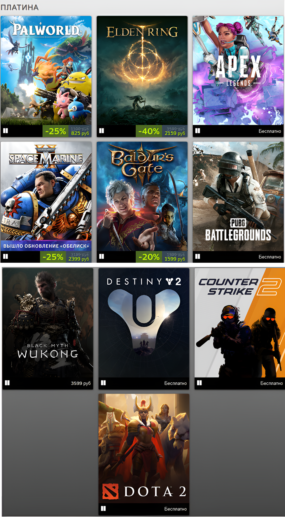Viewport: 285px width, 517px height.
Task: Click Windows icon under Dota 2 cover
Action: point(103,508)
